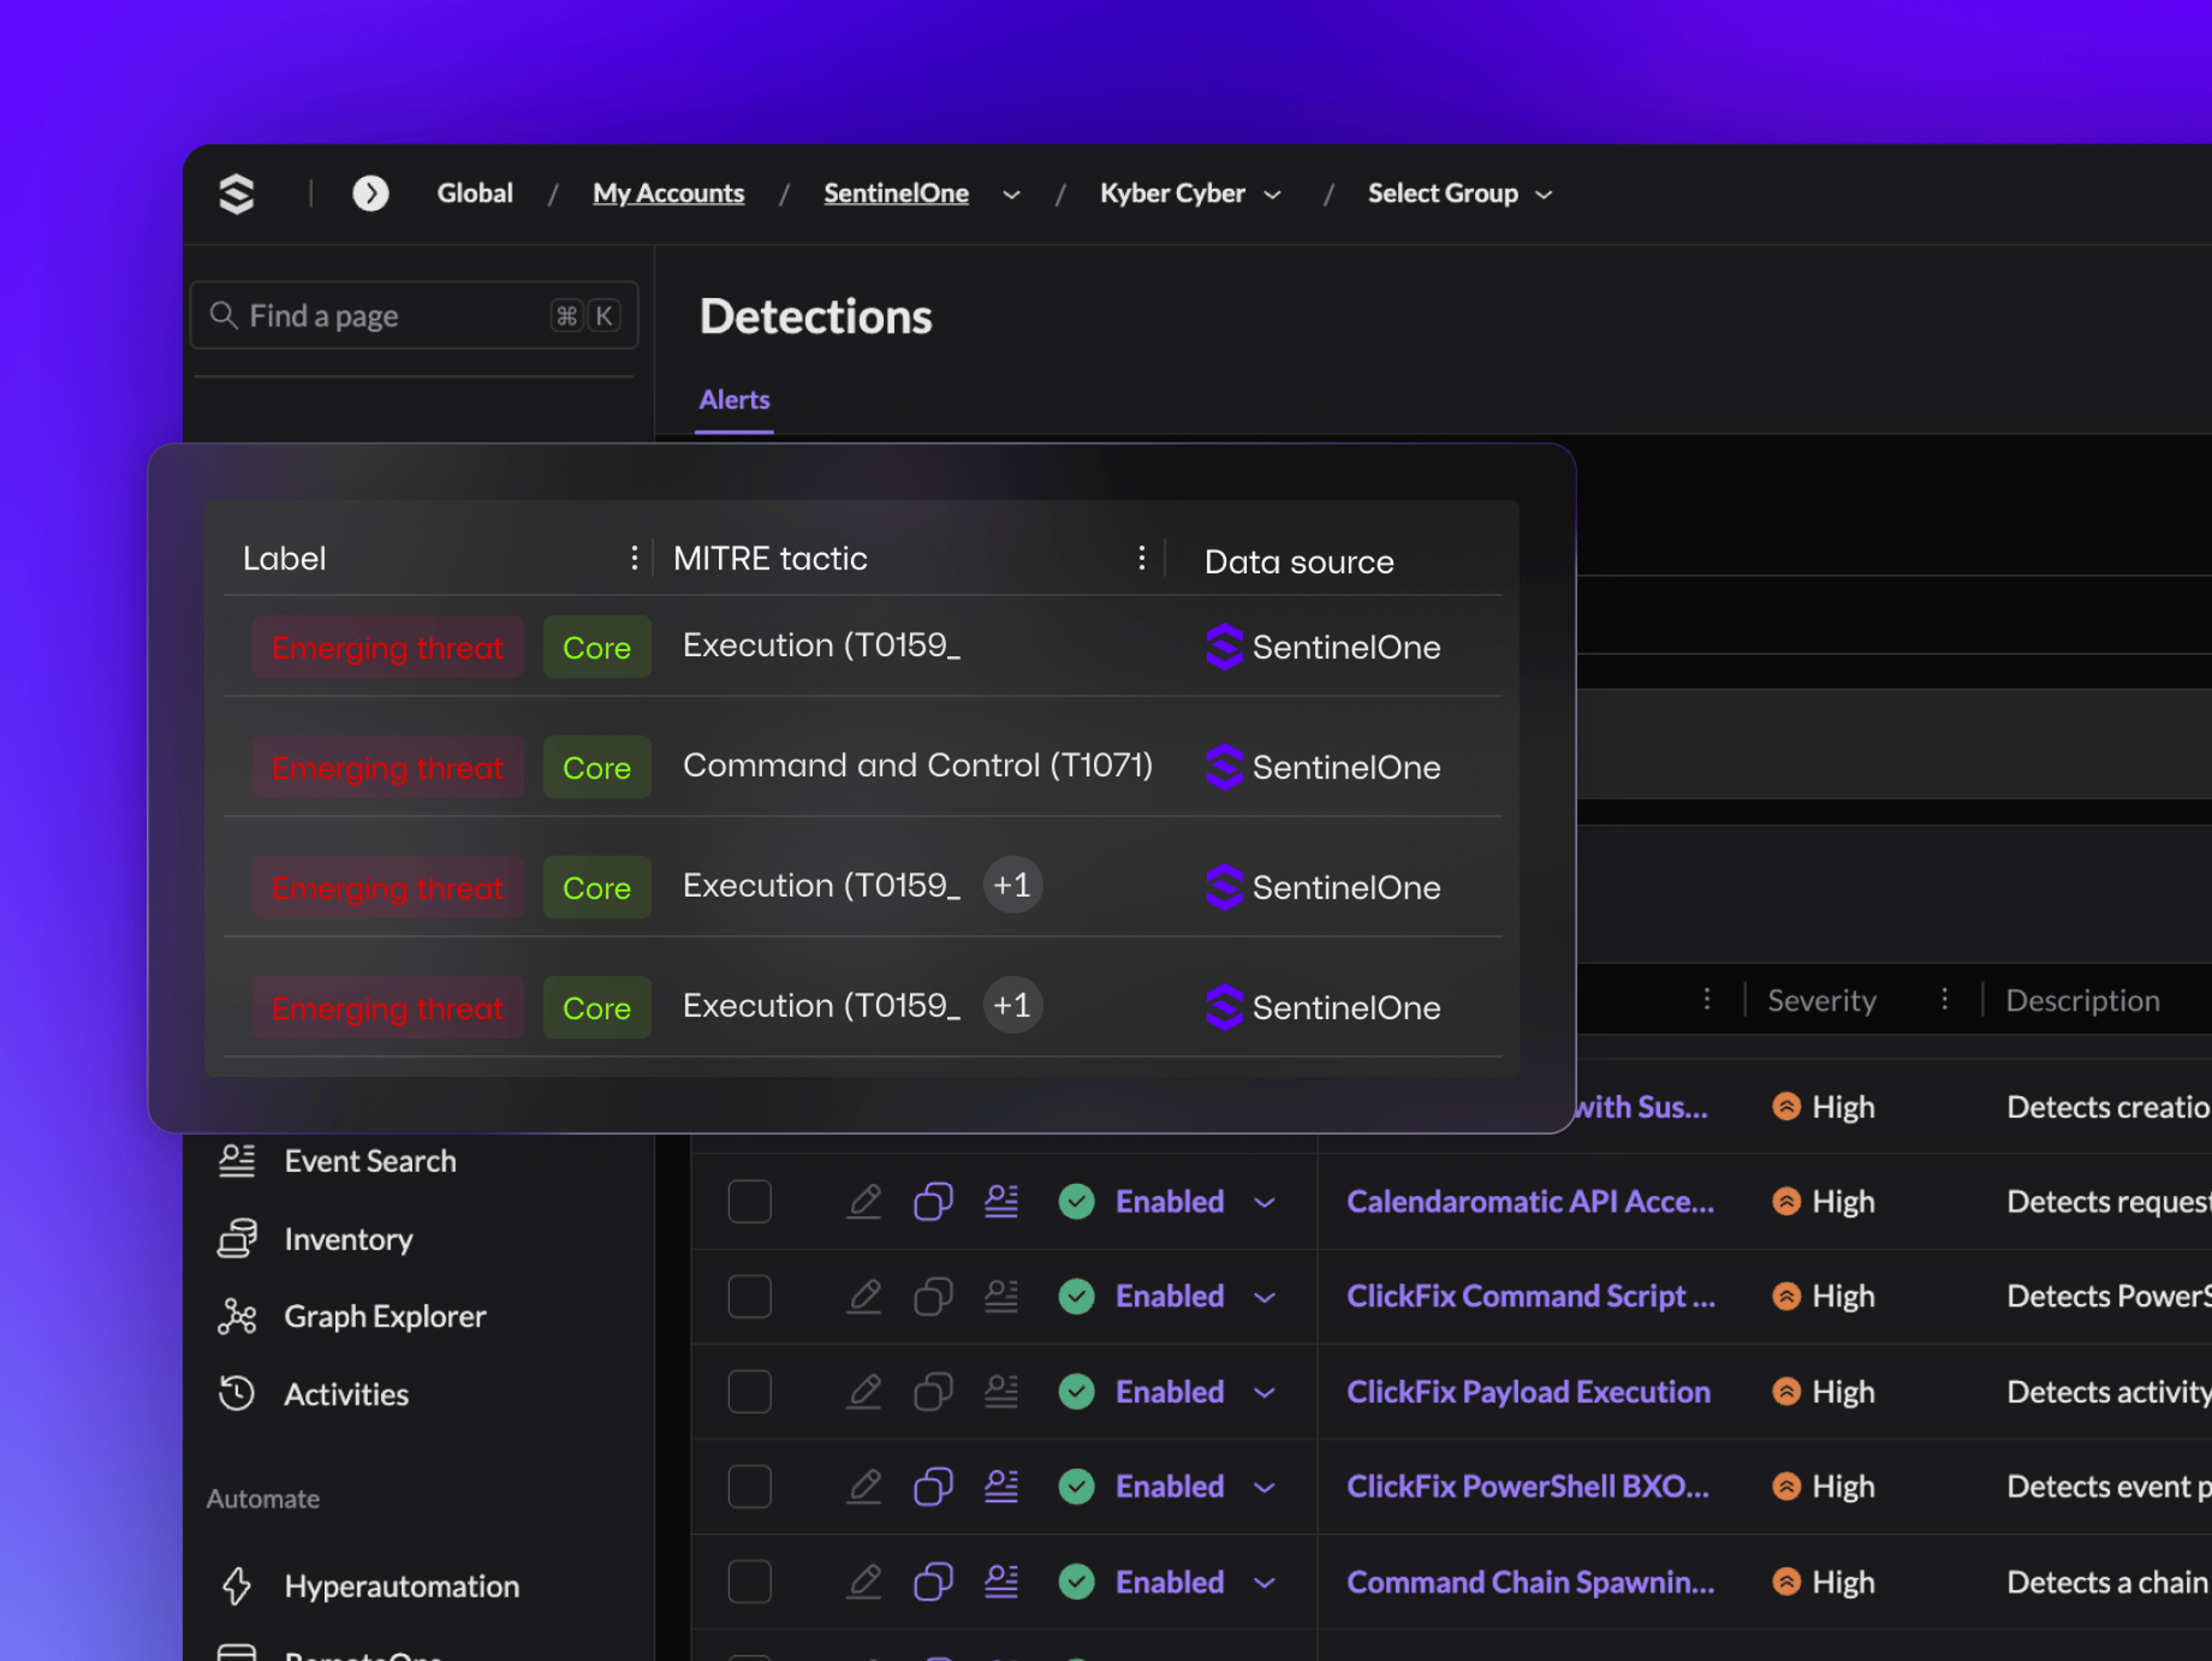2212x1661 pixels.
Task: Open event search for Command Chain Spawning
Action: [1001, 1582]
